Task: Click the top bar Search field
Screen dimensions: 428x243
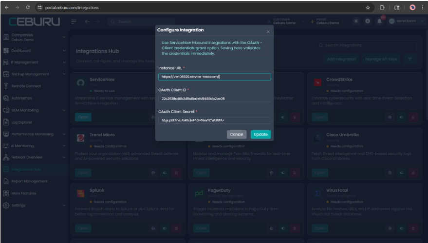Action: tap(141, 21)
